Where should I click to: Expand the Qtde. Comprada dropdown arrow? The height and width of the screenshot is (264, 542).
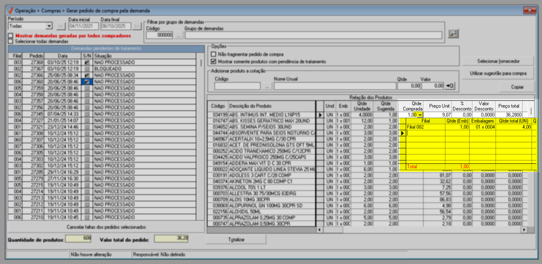420,115
